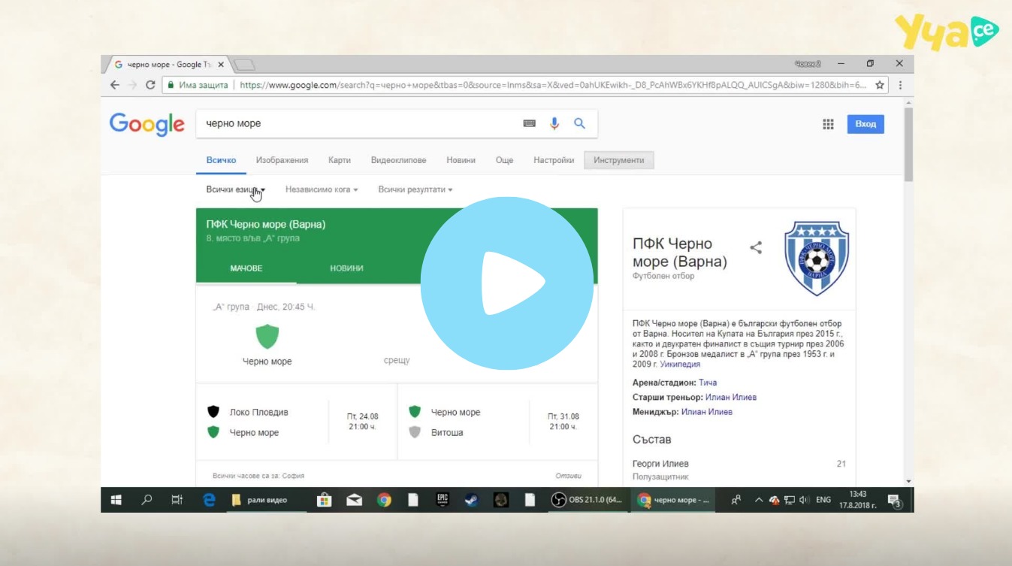This screenshot has width=1012, height=566.
Task: Click the ПФК Черно море (Варна) green header title
Action: click(266, 224)
